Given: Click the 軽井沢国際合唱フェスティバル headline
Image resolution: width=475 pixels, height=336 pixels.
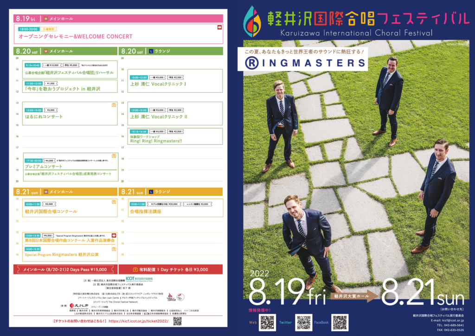Looking at the screenshot, I should coord(368,19).
